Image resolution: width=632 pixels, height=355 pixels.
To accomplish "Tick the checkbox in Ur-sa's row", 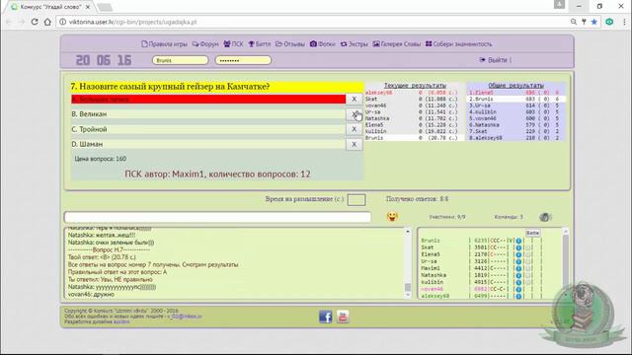I will point(528,261).
